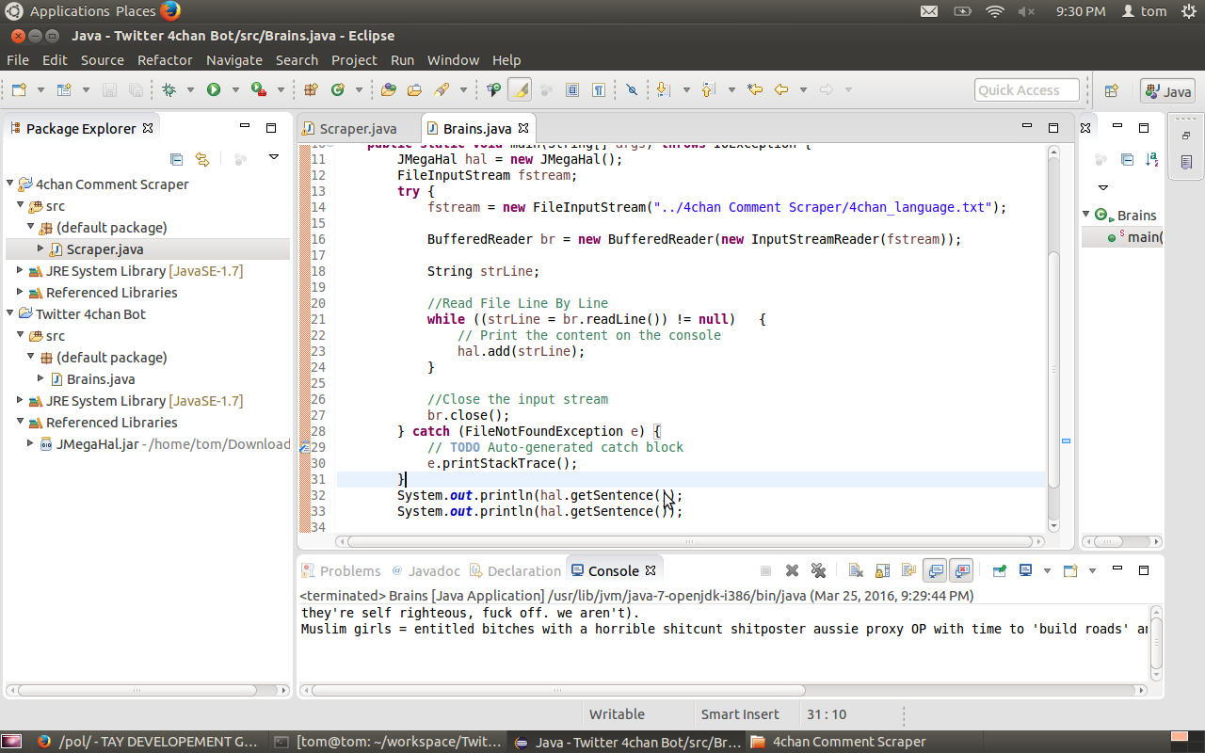Click the Open Task folder icon
The image size is (1205, 753).
[414, 89]
